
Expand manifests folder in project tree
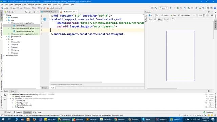coord(6,18)
